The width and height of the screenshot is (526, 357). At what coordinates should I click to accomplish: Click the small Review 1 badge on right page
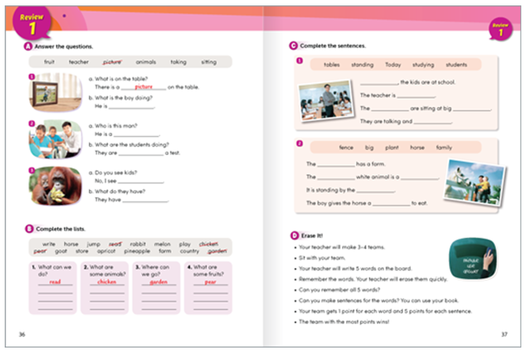click(500, 29)
